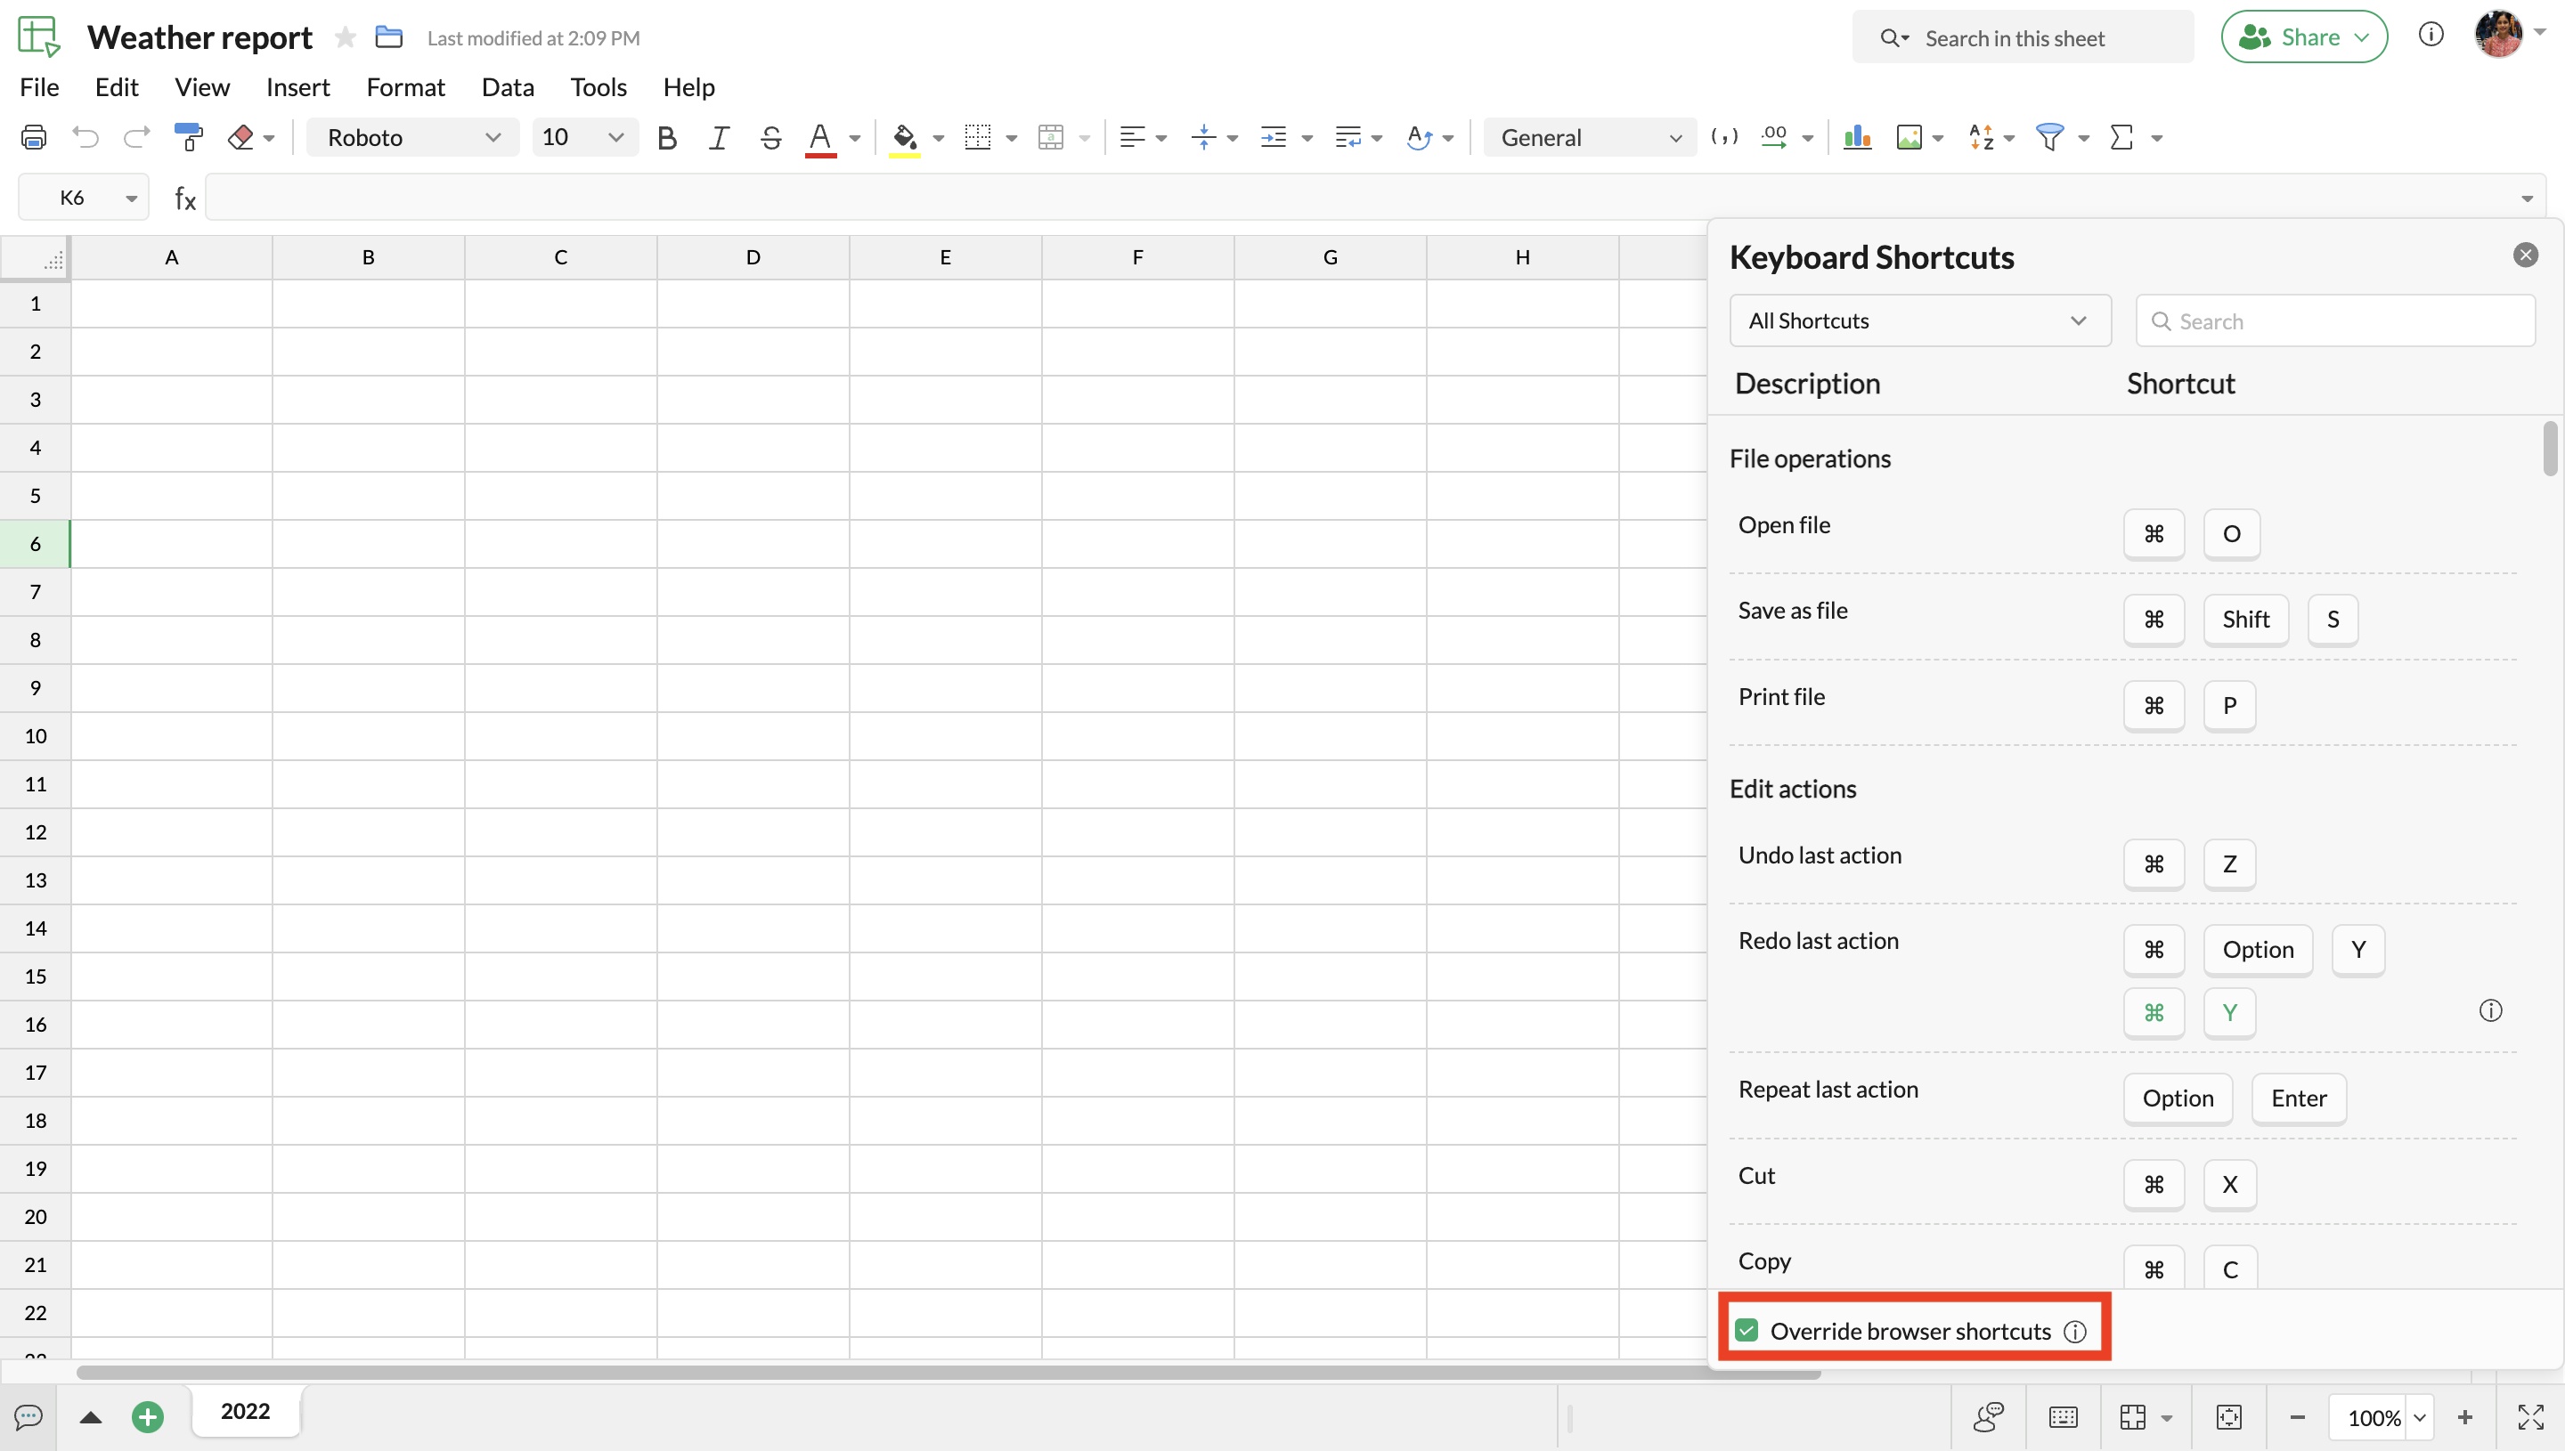Open the General number format dropdown

pyautogui.click(x=1589, y=136)
